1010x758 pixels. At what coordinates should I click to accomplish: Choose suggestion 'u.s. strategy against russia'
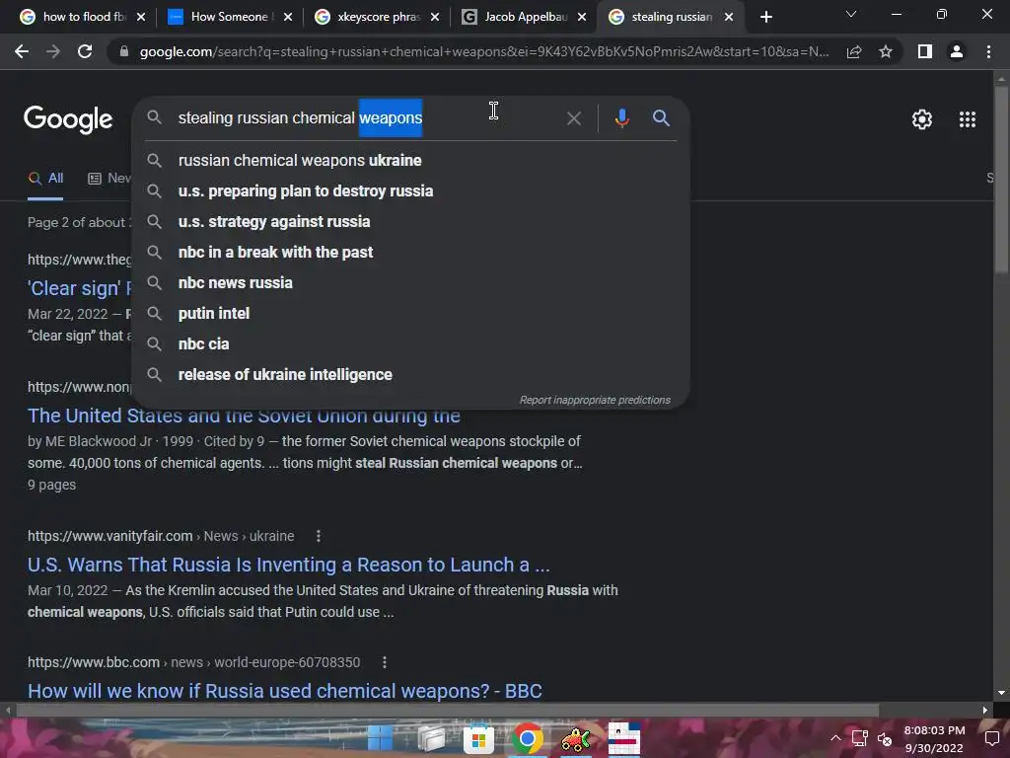point(410,222)
